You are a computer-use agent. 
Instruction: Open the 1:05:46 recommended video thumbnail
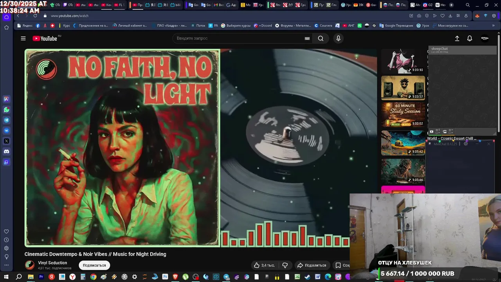(403, 171)
